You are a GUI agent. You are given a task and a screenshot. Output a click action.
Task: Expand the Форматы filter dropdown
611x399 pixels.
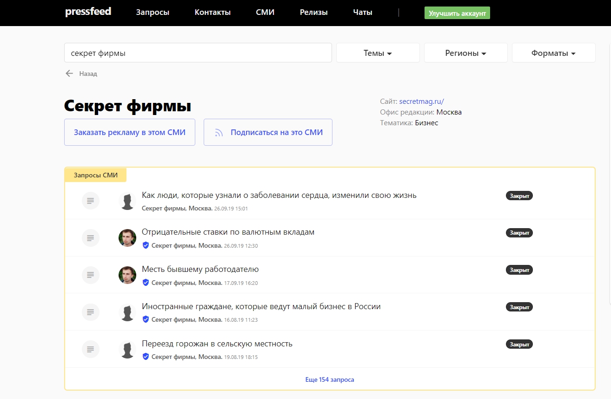pos(553,53)
